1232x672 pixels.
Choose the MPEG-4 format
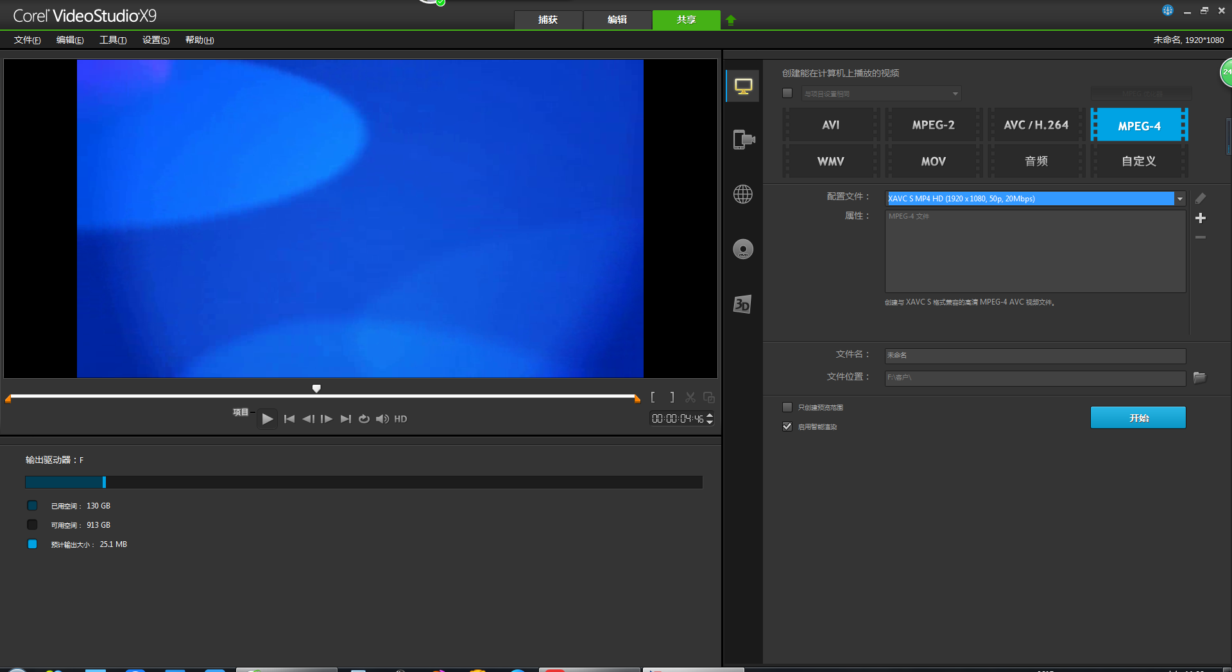[x=1140, y=125]
